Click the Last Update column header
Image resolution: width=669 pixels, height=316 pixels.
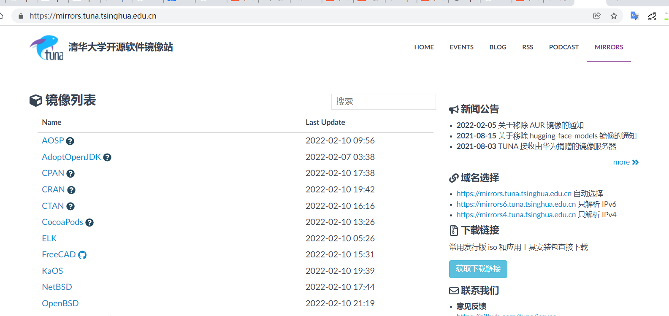pos(325,122)
